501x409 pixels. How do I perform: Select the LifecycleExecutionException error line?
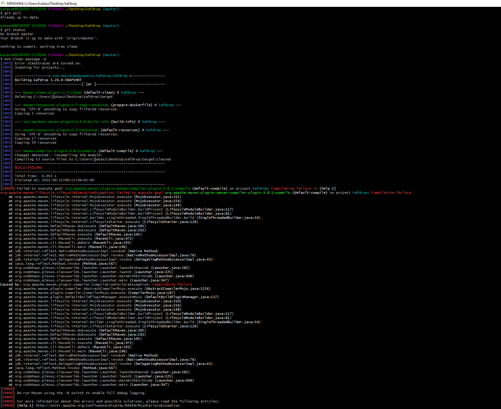[x=57, y=192]
